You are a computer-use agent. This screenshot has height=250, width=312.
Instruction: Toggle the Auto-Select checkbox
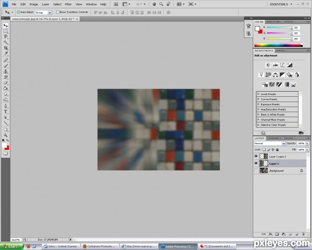[x=18, y=12]
